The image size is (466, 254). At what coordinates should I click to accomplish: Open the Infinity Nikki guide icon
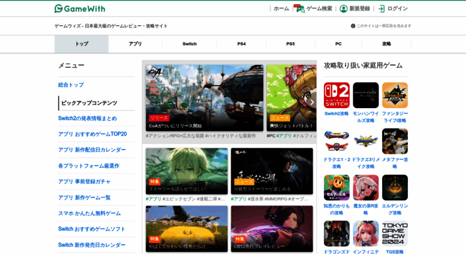click(x=366, y=234)
